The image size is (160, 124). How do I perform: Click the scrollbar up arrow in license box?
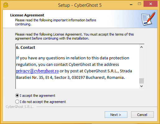[x=141, y=47]
